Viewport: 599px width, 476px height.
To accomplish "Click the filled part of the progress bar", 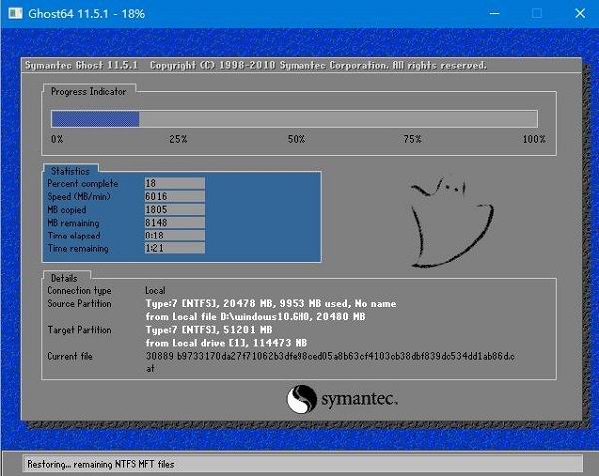I will click(x=95, y=119).
